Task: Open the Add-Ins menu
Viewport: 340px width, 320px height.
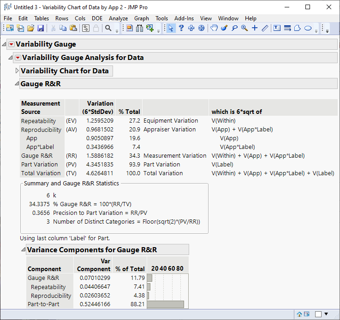Action: [x=184, y=18]
